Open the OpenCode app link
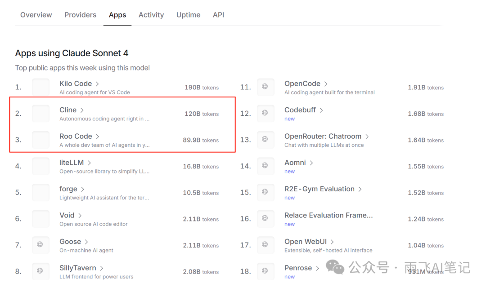 302,84
